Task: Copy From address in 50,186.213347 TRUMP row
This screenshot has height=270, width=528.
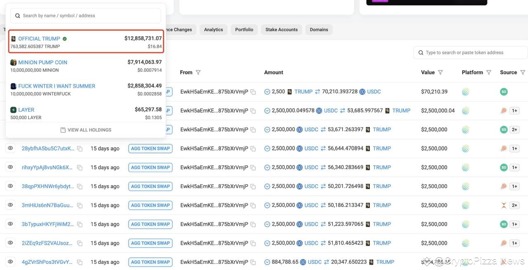Action: point(253,206)
